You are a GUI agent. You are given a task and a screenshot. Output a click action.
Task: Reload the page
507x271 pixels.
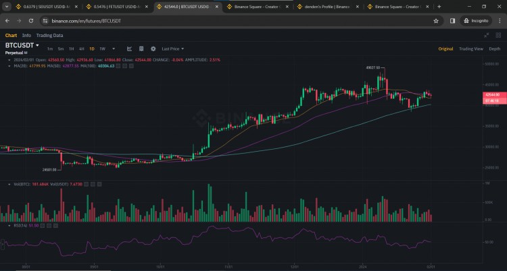31,21
